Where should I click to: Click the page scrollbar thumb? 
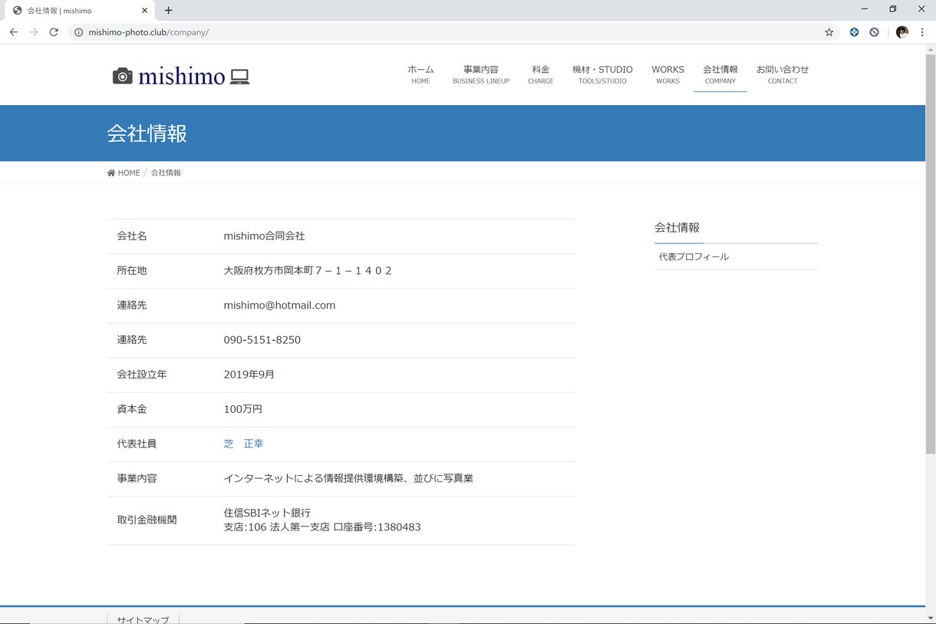(931, 253)
